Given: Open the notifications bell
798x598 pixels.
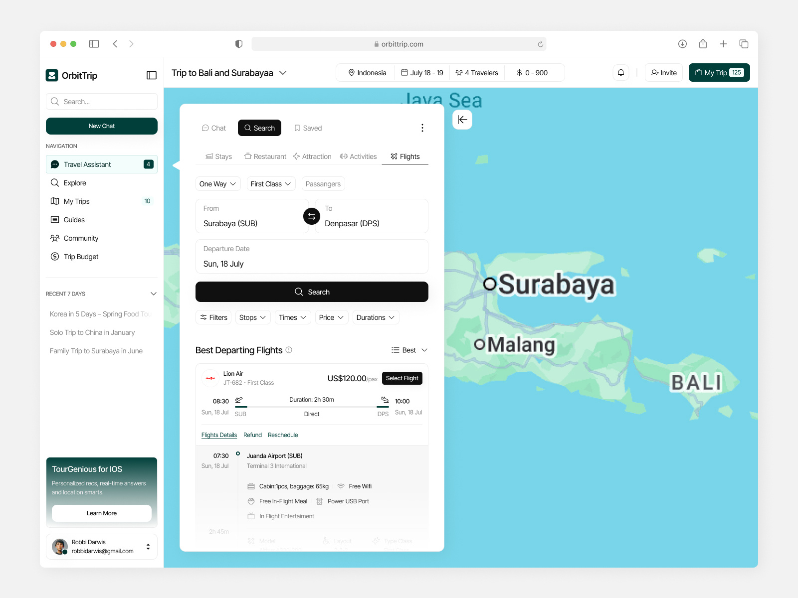Looking at the screenshot, I should tap(621, 73).
